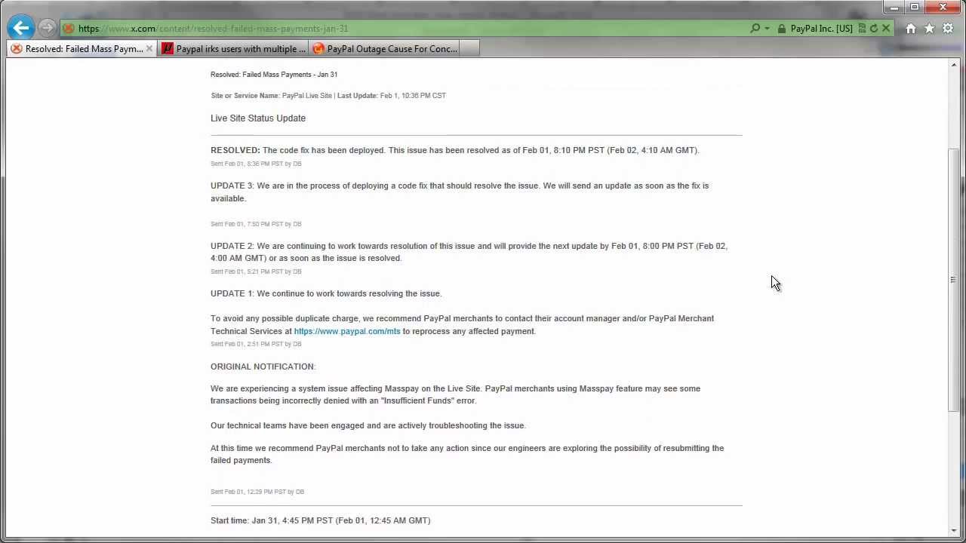
Task: Click the paragraph about 'Insufficient Funds' error
Action: [x=455, y=394]
